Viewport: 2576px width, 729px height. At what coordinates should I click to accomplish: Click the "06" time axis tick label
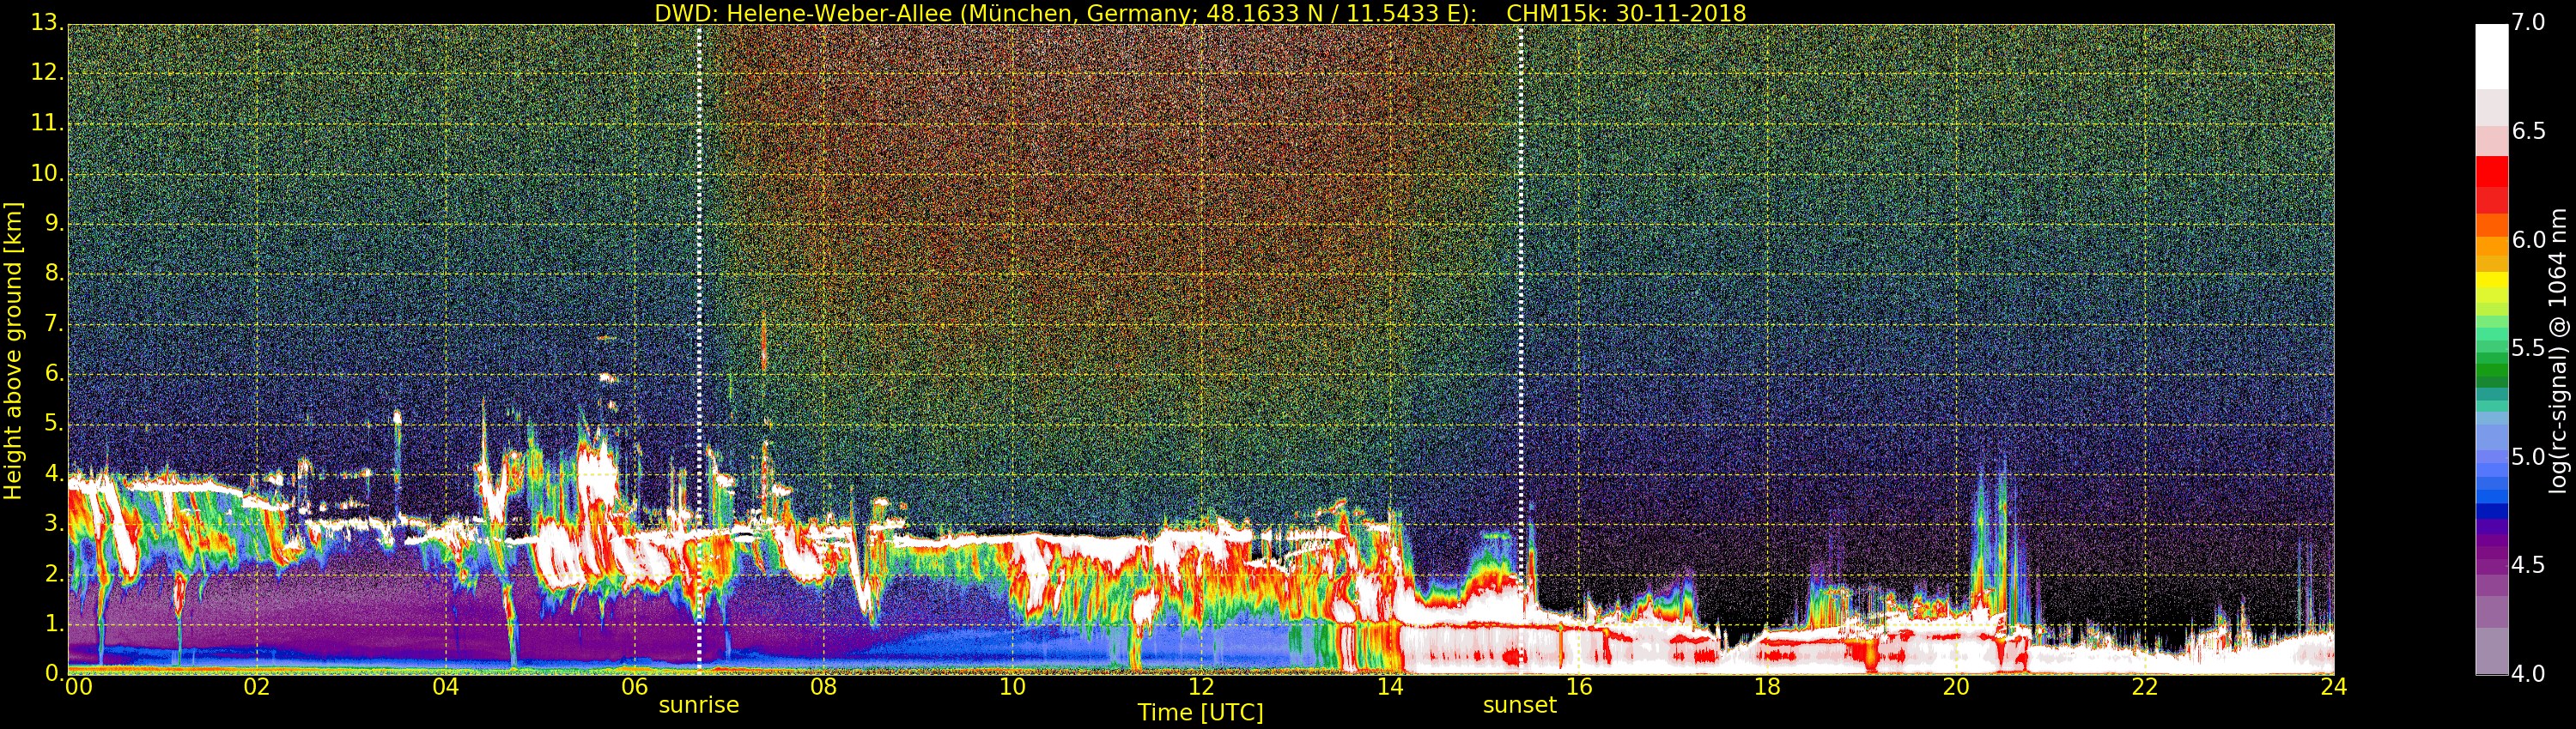tap(635, 687)
